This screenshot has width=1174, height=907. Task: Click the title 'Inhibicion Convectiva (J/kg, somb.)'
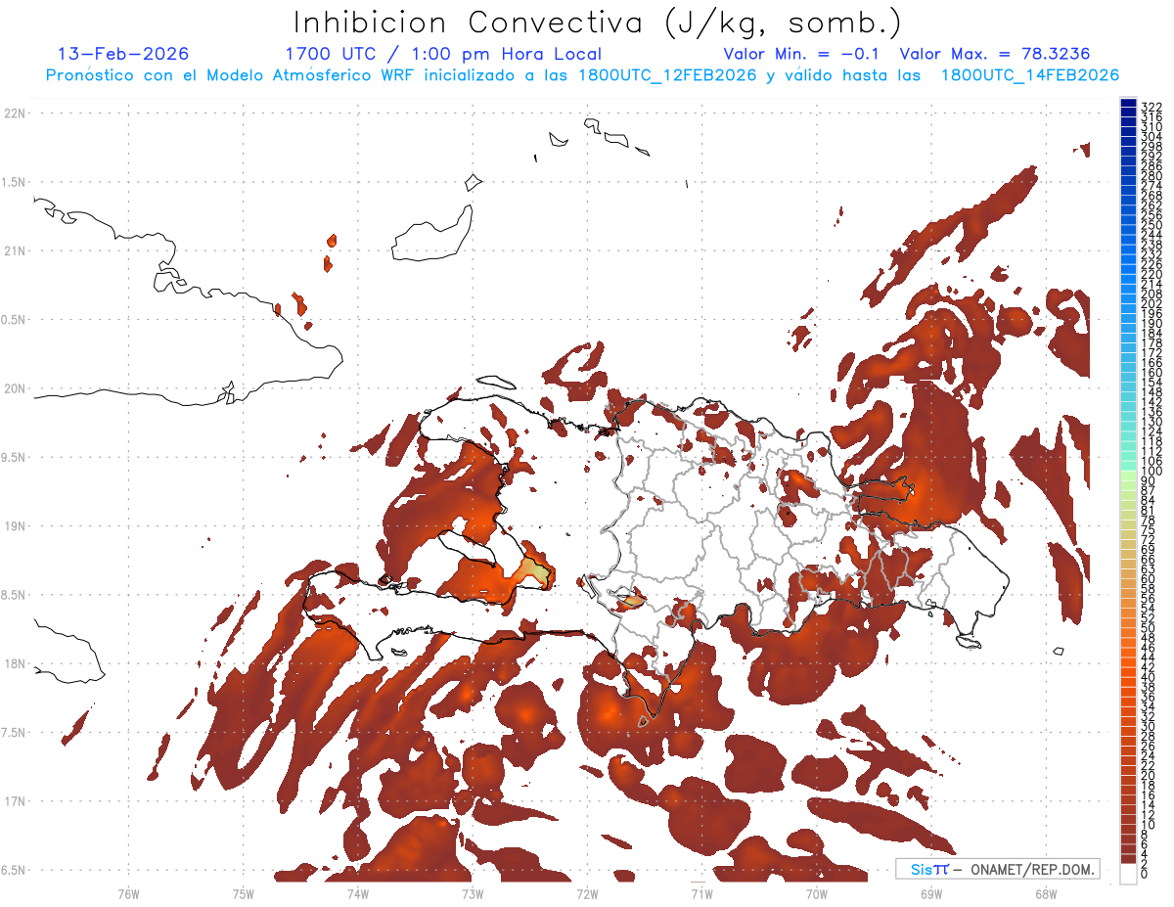click(598, 23)
